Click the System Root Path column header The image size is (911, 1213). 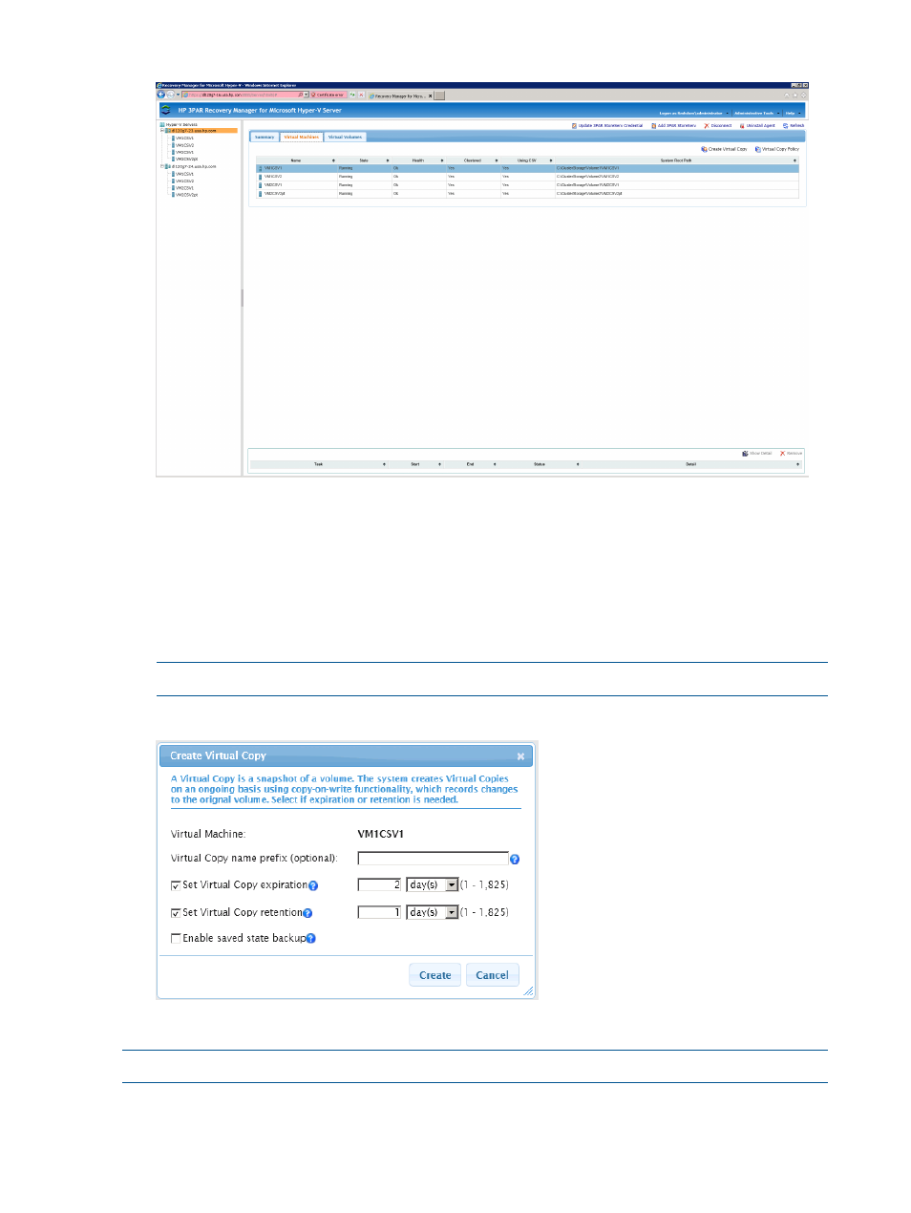click(x=676, y=160)
